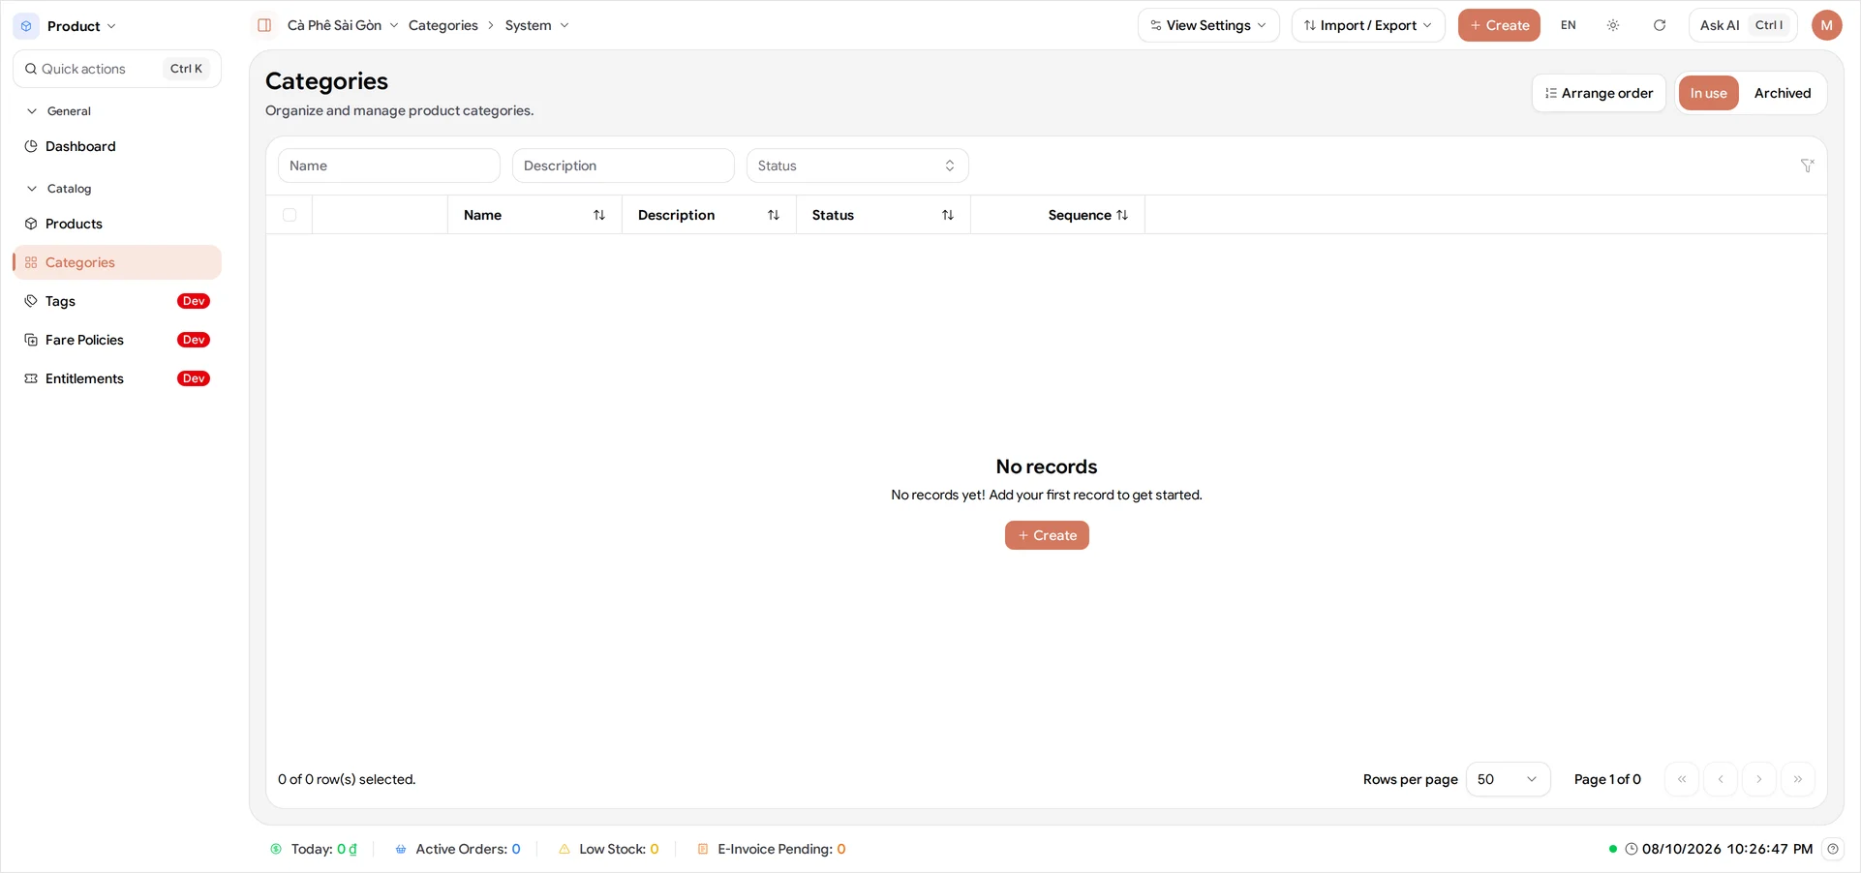
Task: Go to previous page button
Action: tap(1721, 779)
